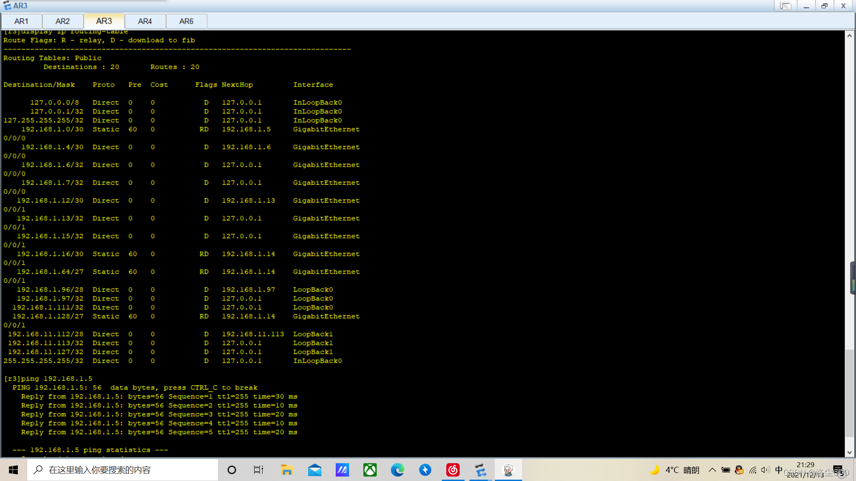Launch Microsoft Edge from the taskbar
This screenshot has height=481, width=856.
tap(397, 470)
